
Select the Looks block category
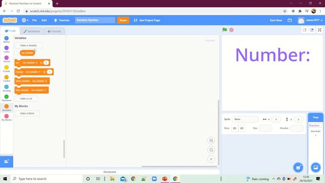pos(7,49)
